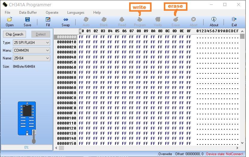The height and width of the screenshot is (157, 249).
Task: Select the Fill buffer tool icon
Action: click(x=48, y=20)
